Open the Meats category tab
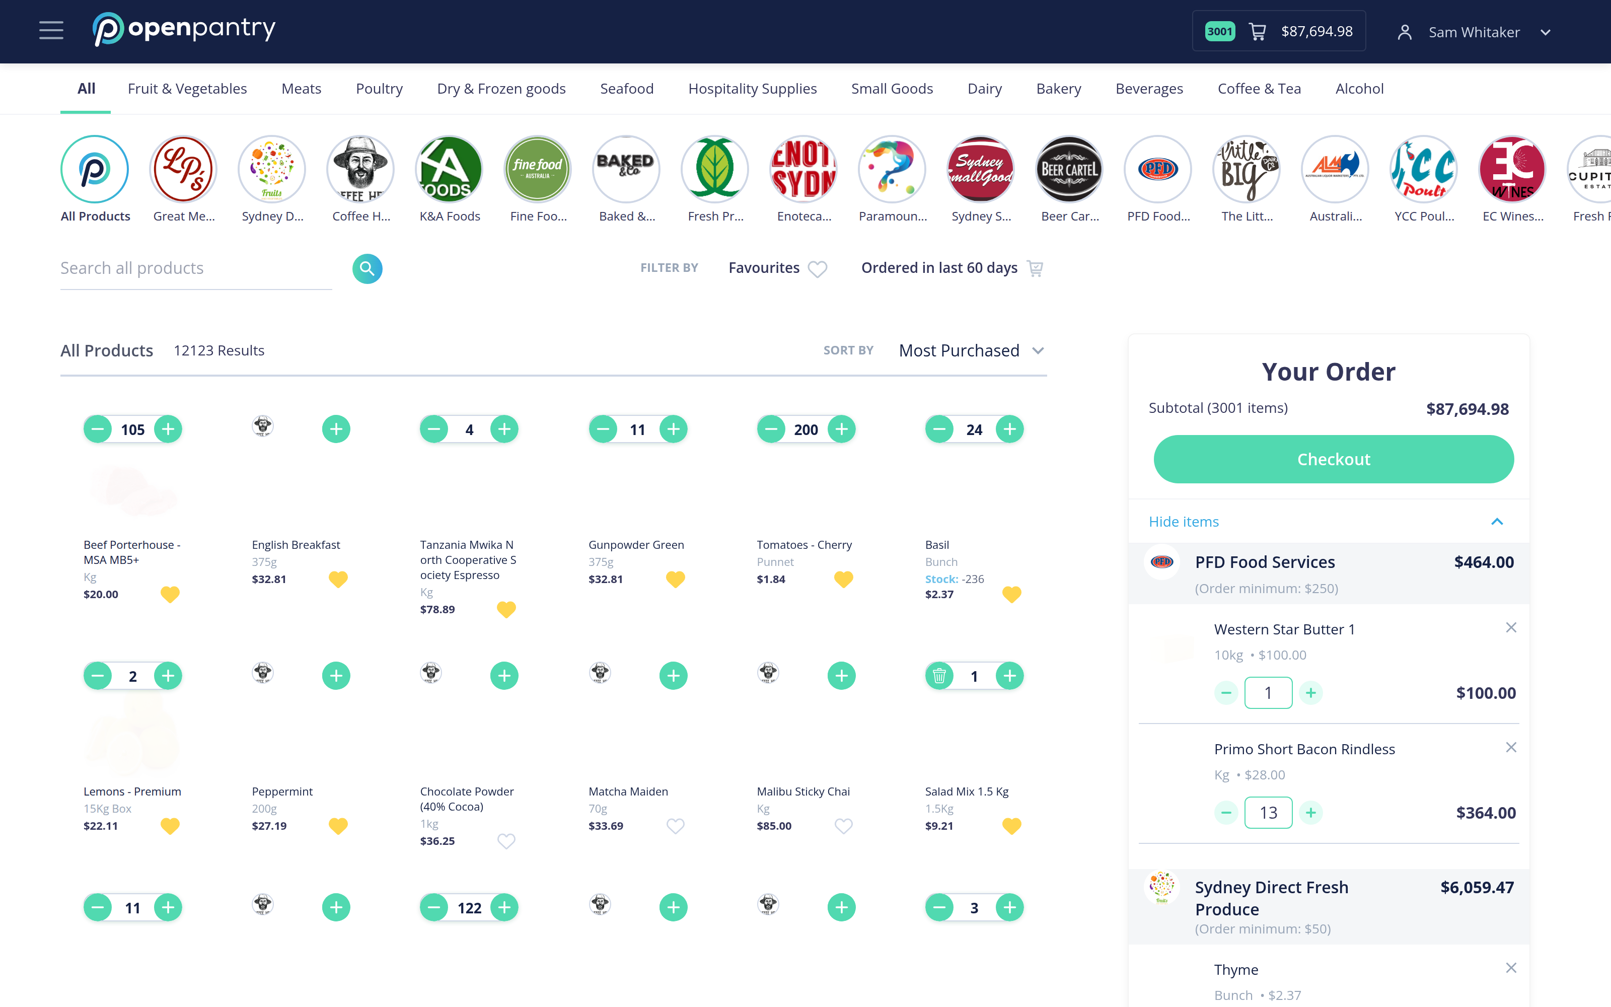 (x=302, y=89)
